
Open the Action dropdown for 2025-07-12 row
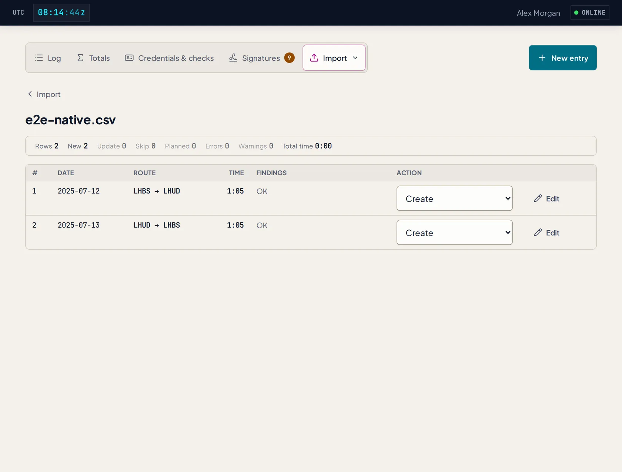pyautogui.click(x=455, y=198)
